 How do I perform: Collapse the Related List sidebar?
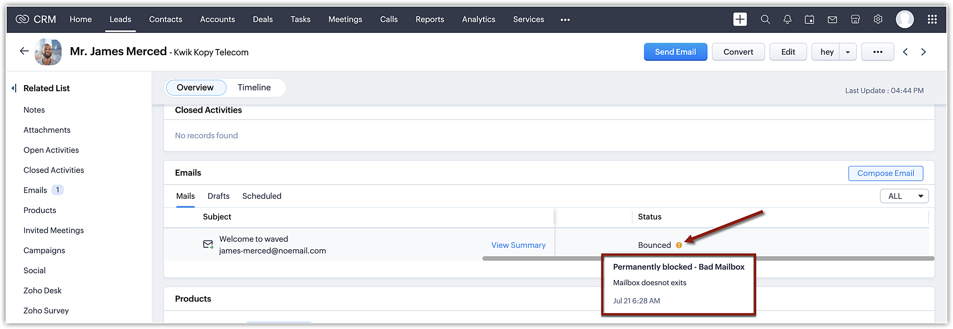pos(14,88)
